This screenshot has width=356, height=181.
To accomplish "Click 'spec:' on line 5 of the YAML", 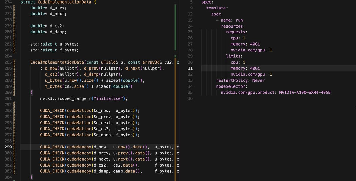I will [x=207, y=2].
